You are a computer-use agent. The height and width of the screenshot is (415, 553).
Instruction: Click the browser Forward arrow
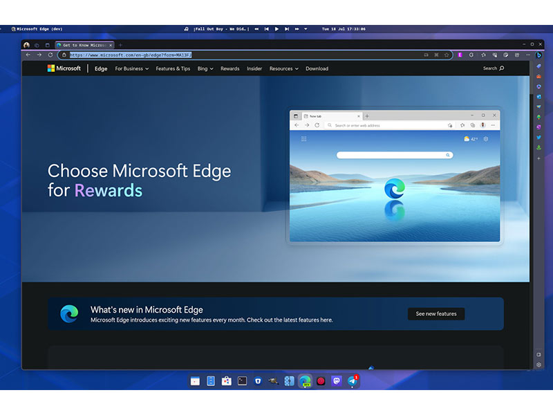click(39, 55)
